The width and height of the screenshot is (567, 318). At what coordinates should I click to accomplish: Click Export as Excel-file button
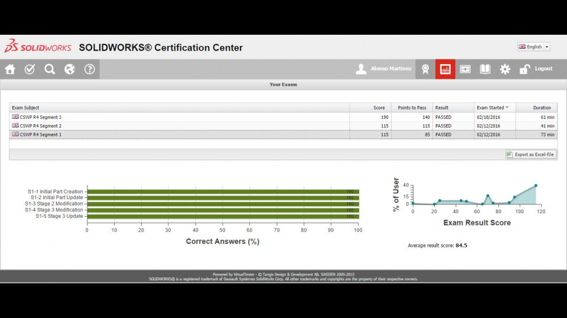(531, 154)
